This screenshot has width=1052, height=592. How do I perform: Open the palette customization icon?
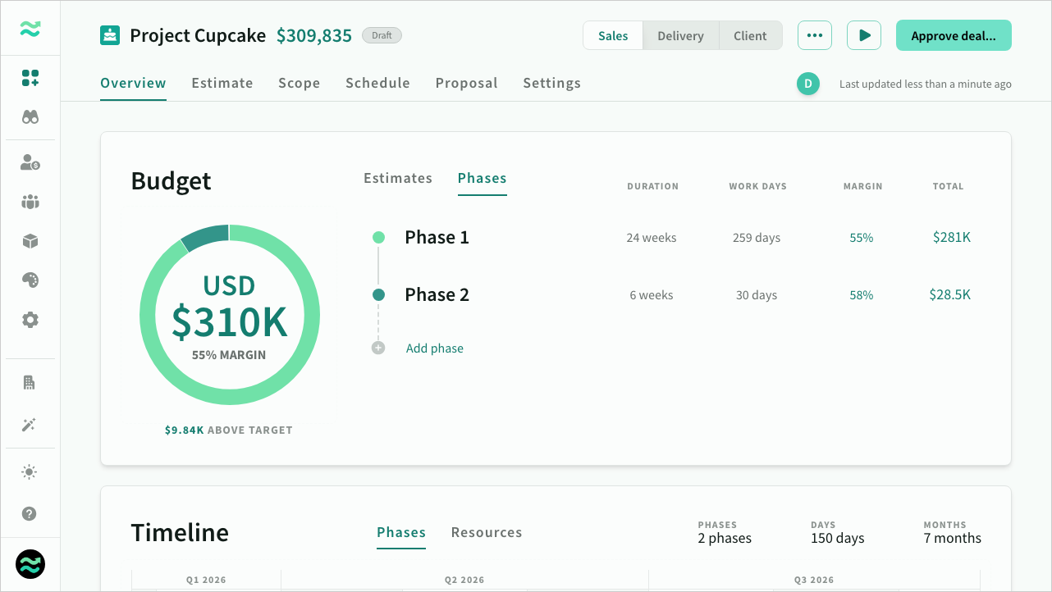coord(30,280)
